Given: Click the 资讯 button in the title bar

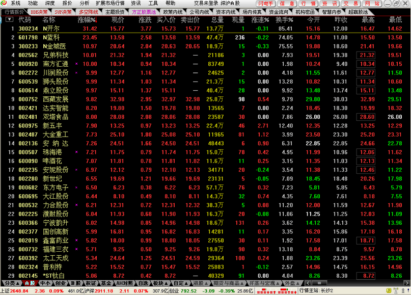Looking at the screenshot, I should (330, 4).
